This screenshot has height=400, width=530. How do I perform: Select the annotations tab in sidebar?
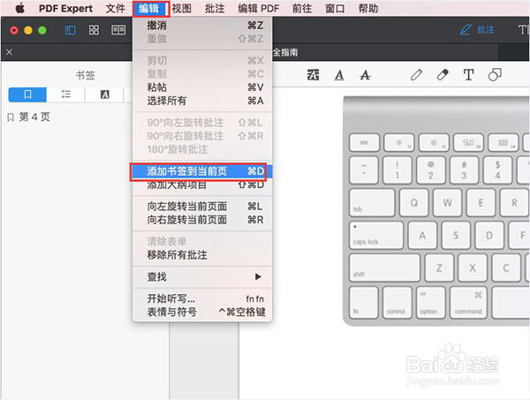(105, 94)
